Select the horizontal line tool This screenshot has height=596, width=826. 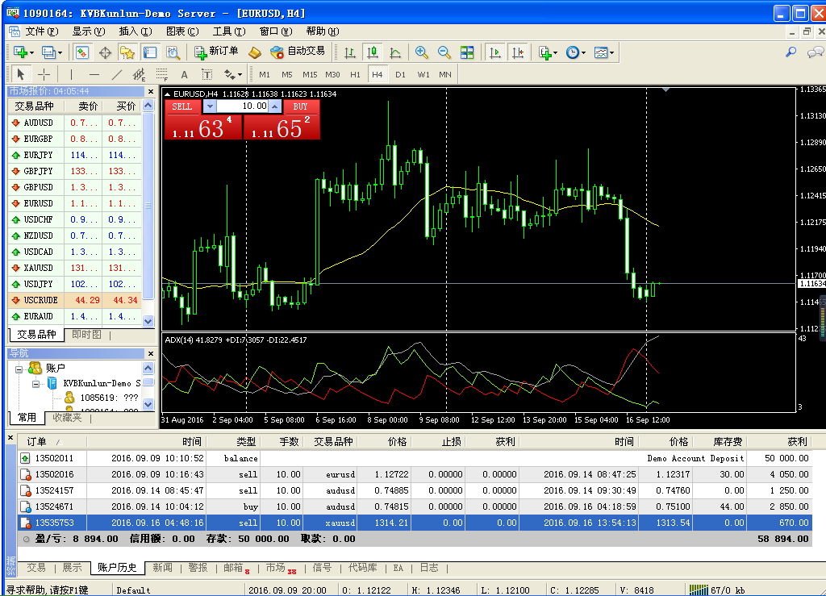coord(94,74)
